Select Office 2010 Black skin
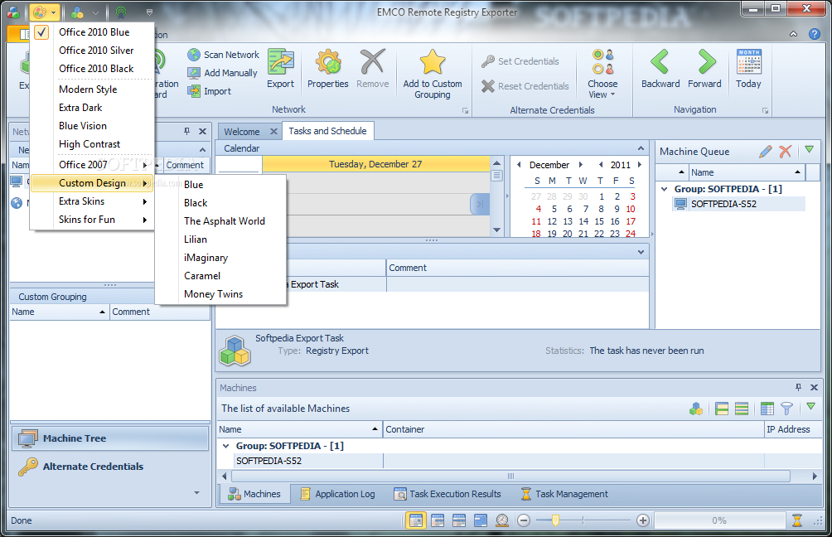This screenshot has height=537, width=832. pos(92,69)
